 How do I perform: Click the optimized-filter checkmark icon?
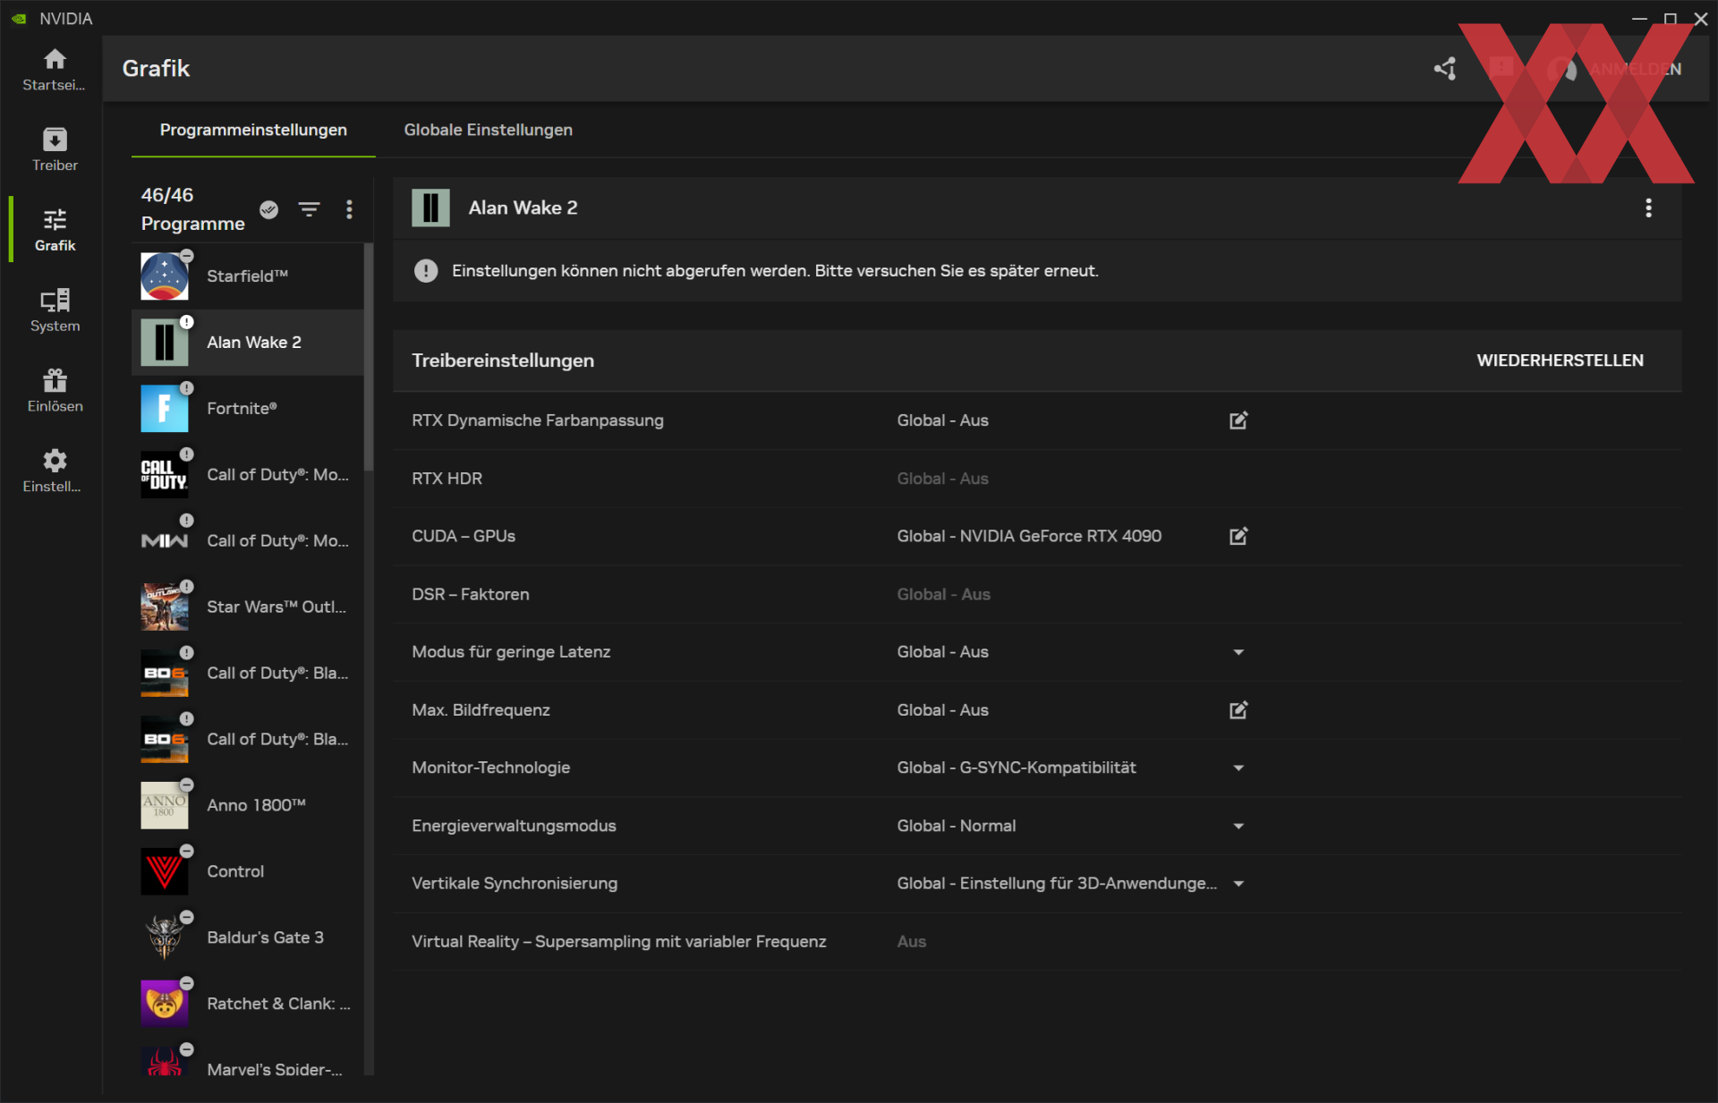click(268, 209)
